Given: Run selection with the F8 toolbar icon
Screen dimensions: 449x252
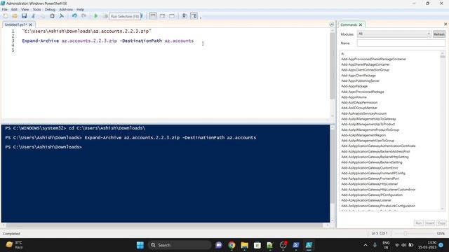Looking at the screenshot, I should [x=105, y=16].
